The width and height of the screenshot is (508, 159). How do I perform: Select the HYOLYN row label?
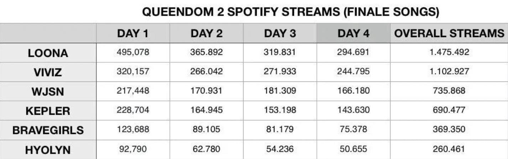point(48,149)
